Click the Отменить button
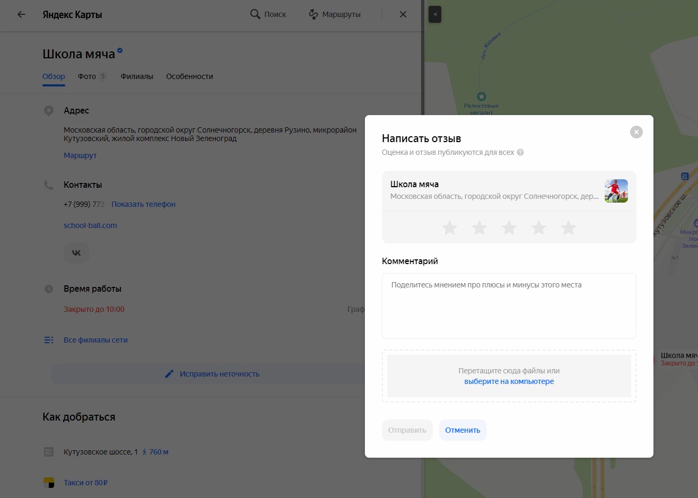The width and height of the screenshot is (698, 498). (x=463, y=430)
